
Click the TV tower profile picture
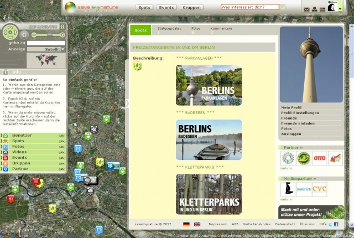click(311, 65)
